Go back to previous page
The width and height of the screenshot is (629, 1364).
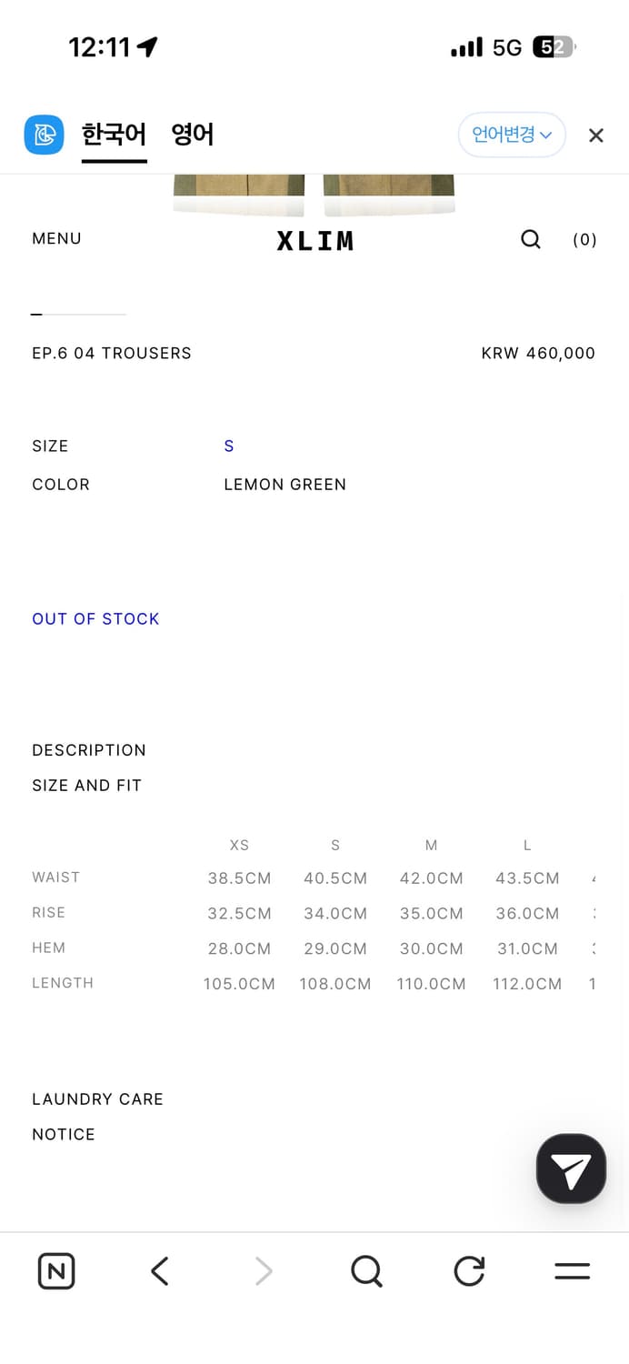160,1270
